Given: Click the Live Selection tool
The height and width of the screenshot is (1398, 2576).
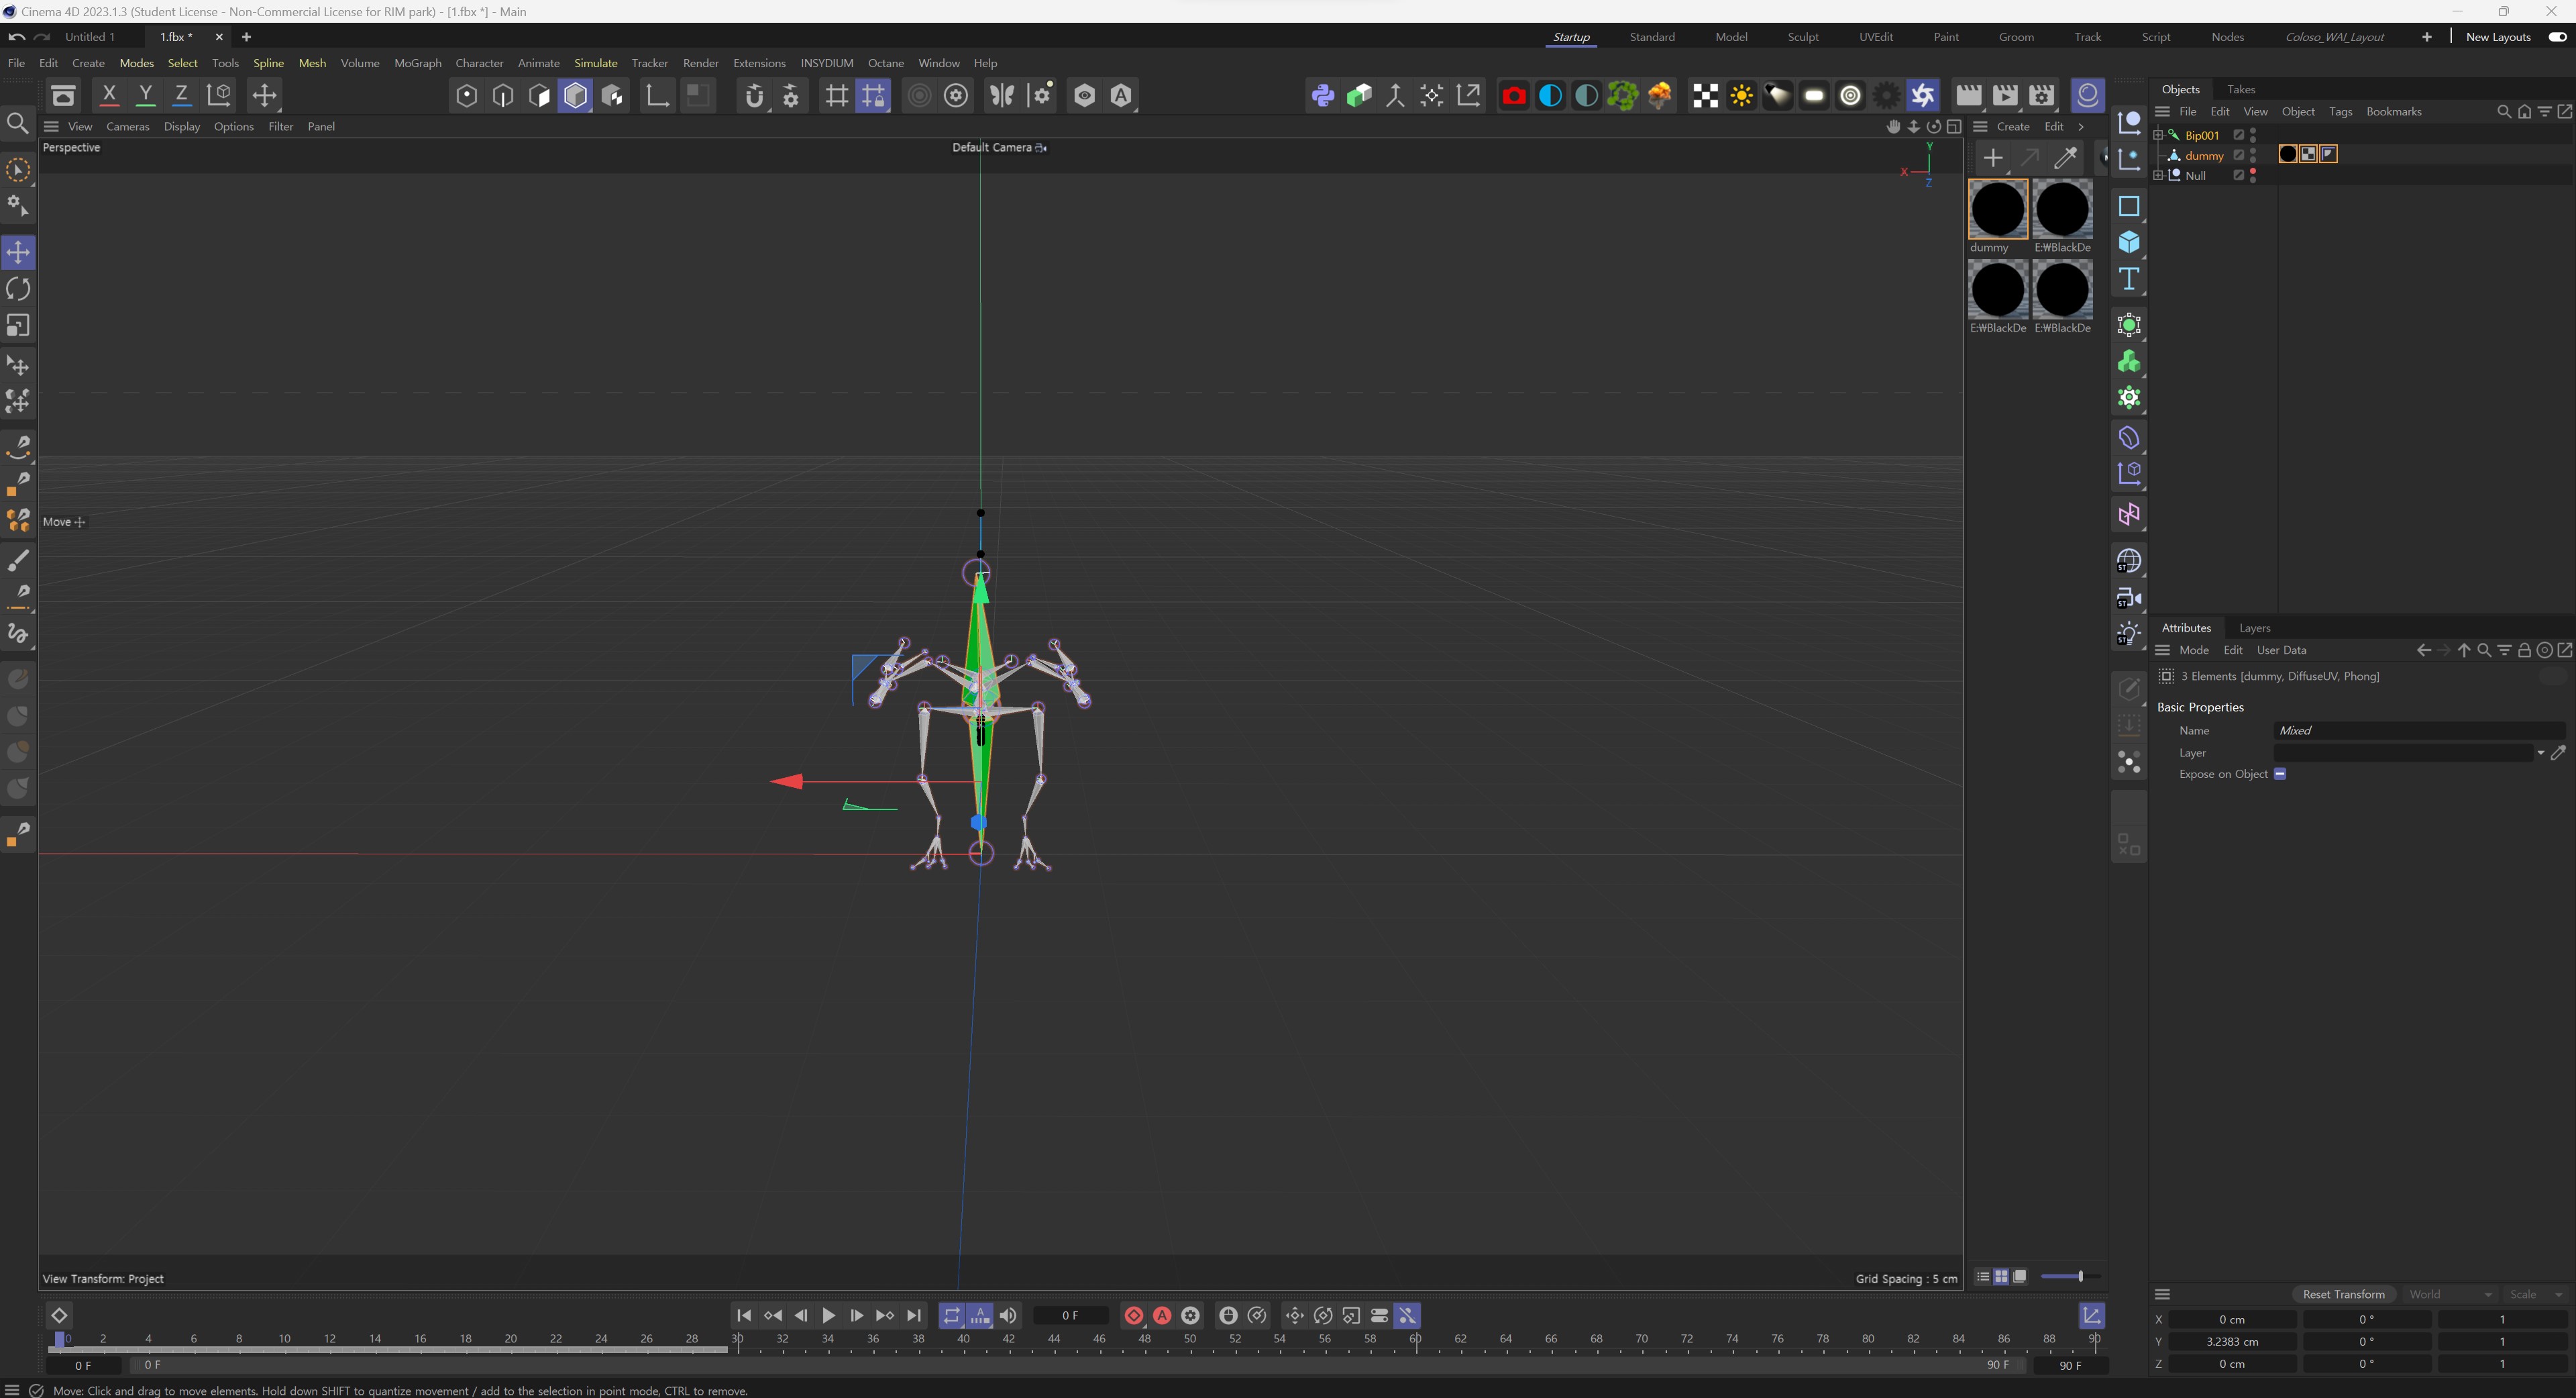Looking at the screenshot, I should pyautogui.click(x=18, y=170).
